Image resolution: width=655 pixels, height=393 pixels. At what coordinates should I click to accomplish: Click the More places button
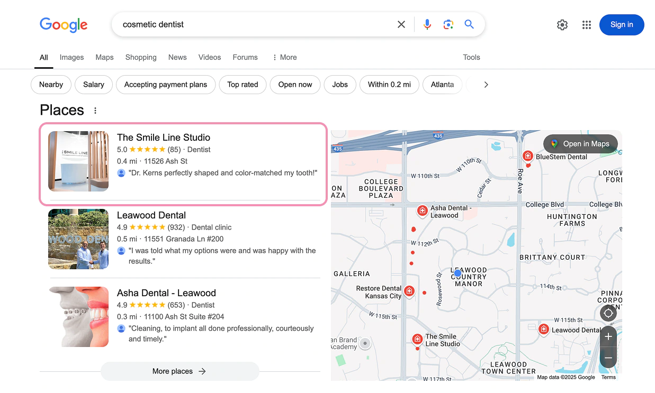(x=180, y=371)
